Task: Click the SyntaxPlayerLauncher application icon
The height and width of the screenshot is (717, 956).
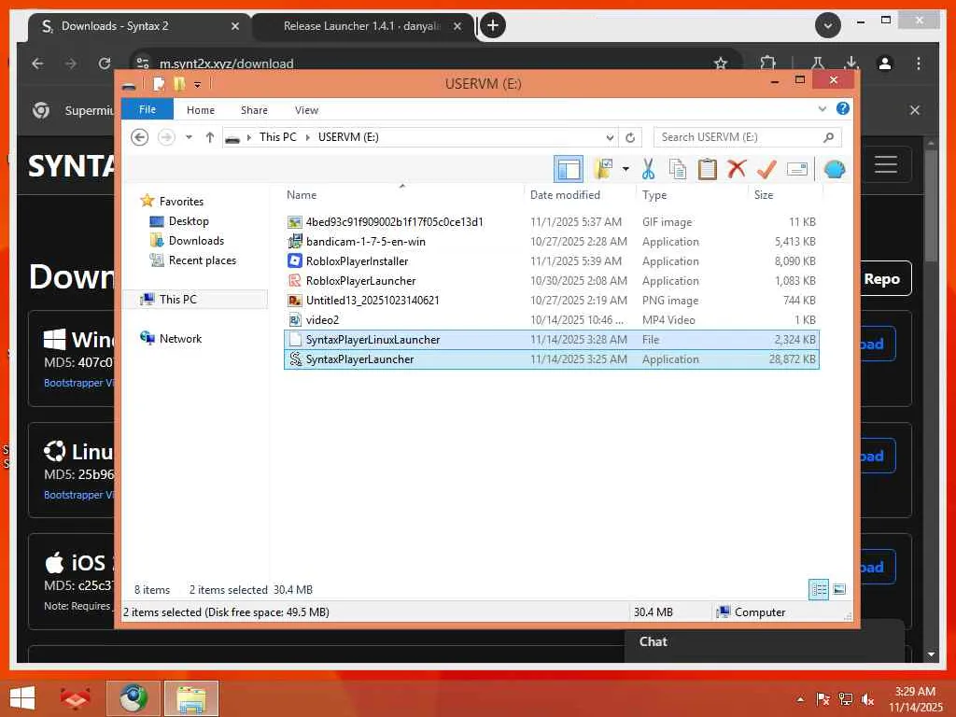Action: tap(295, 359)
